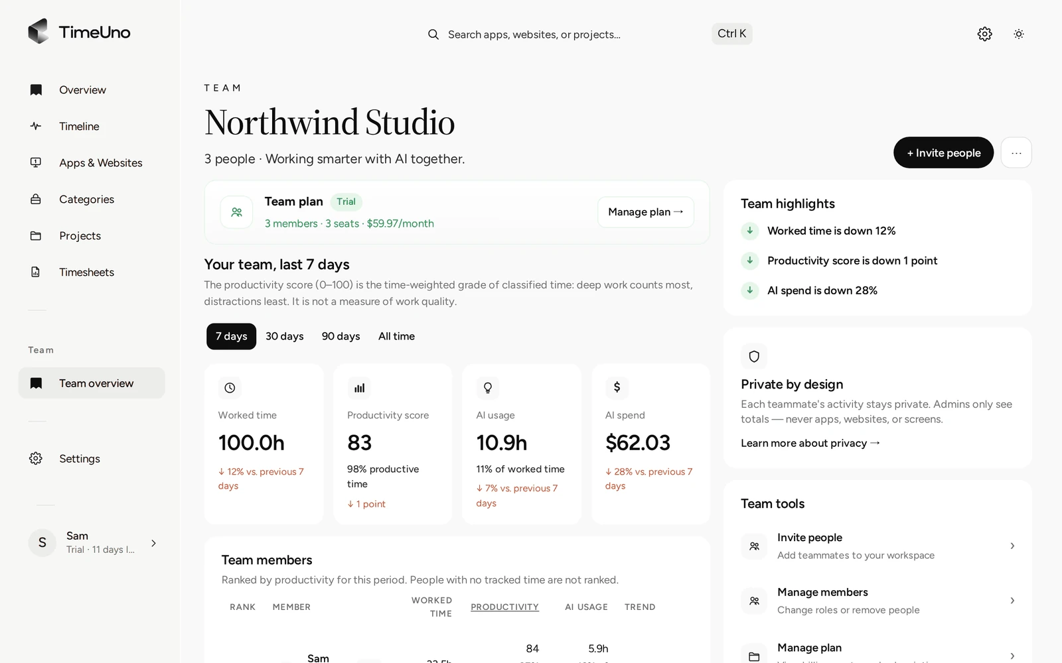Open Categories from the sidebar
The image size is (1062, 663).
click(x=92, y=199)
